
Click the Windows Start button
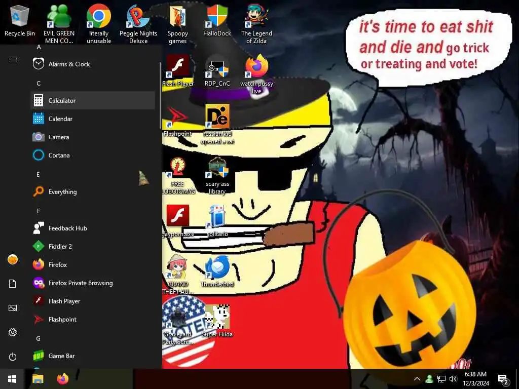(12, 379)
